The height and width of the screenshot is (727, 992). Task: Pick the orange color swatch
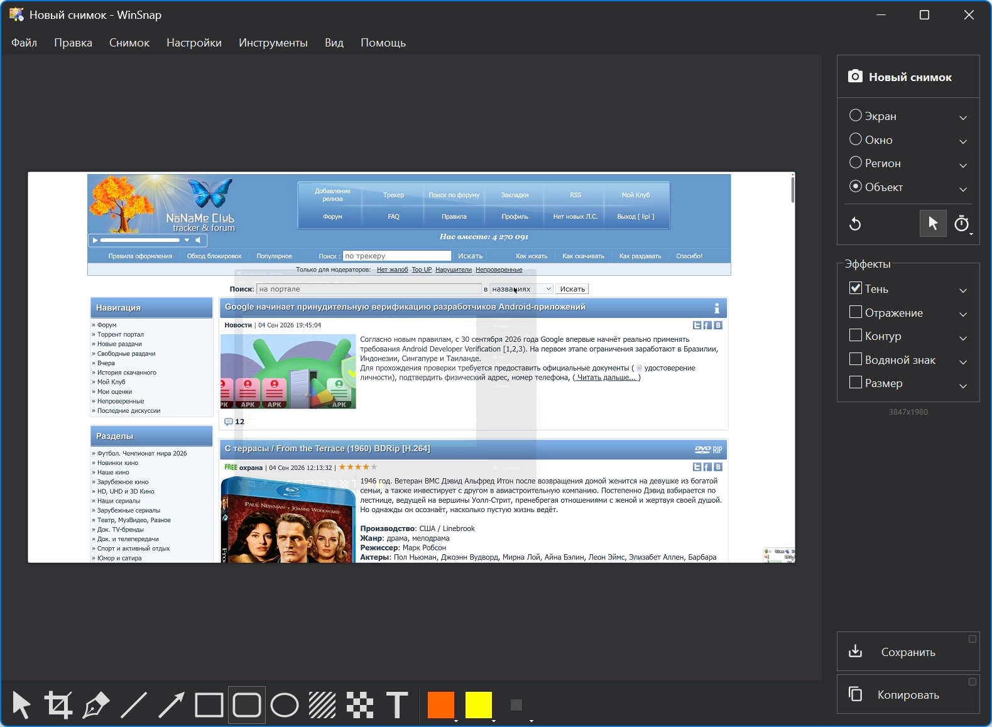click(441, 705)
